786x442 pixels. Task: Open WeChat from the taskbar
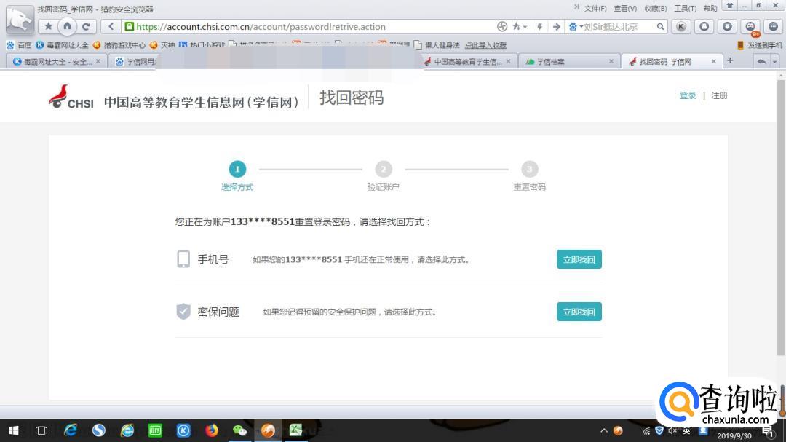point(239,430)
